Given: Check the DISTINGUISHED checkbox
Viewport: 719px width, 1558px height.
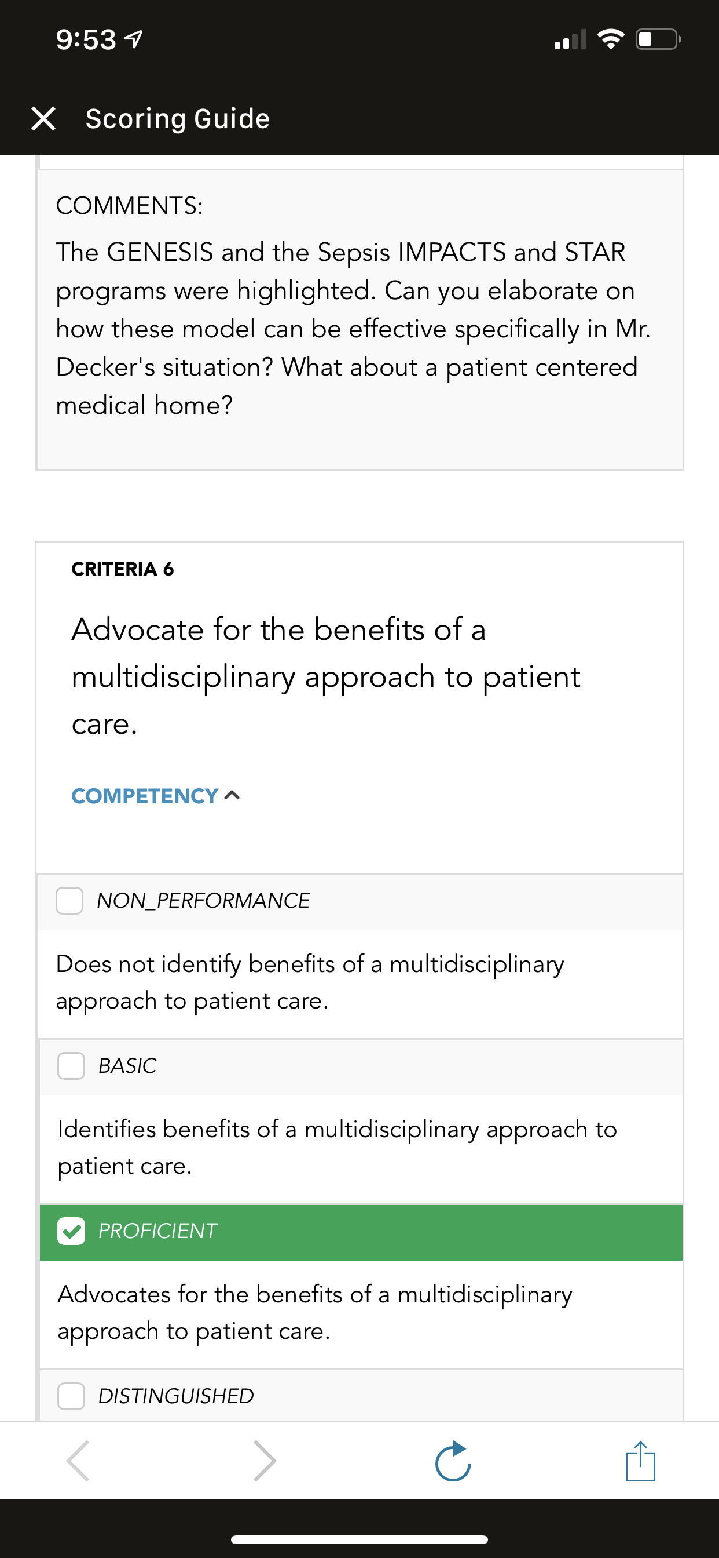Looking at the screenshot, I should coord(71,1396).
